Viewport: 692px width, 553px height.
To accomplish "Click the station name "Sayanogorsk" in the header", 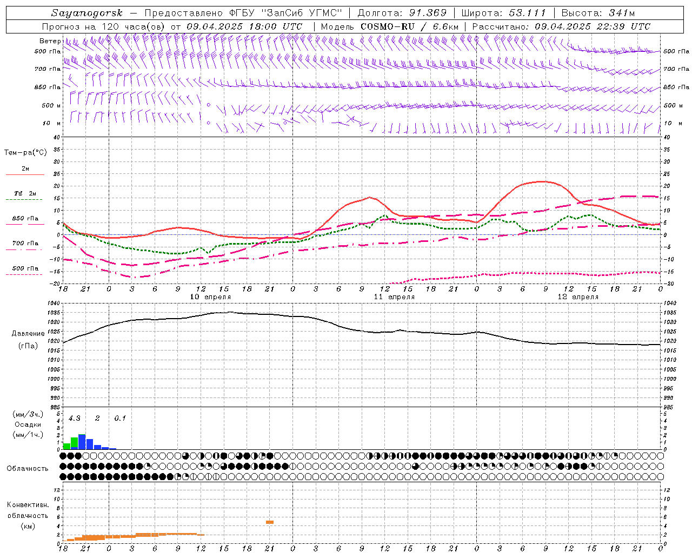I will coord(87,13).
